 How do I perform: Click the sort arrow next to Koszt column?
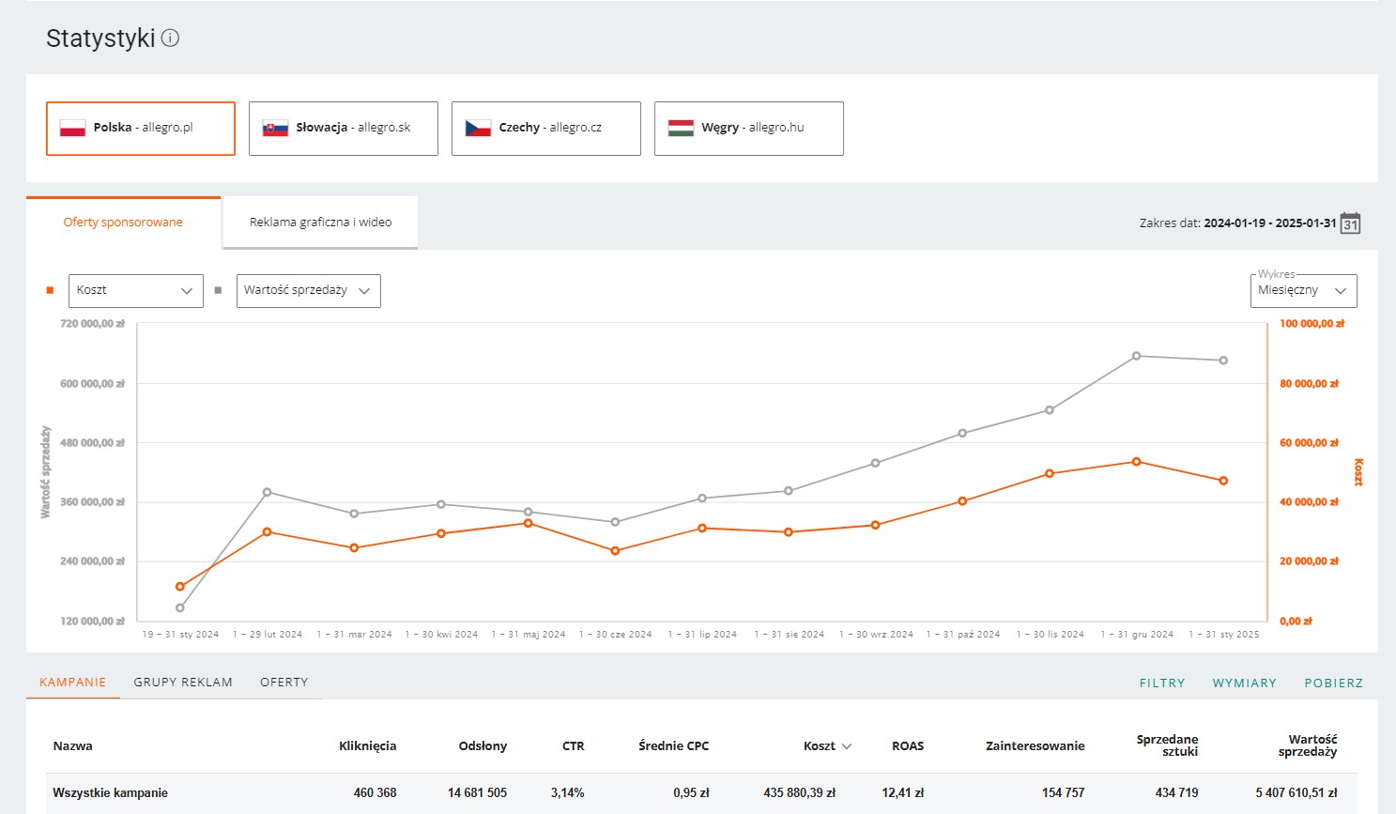[x=847, y=746]
